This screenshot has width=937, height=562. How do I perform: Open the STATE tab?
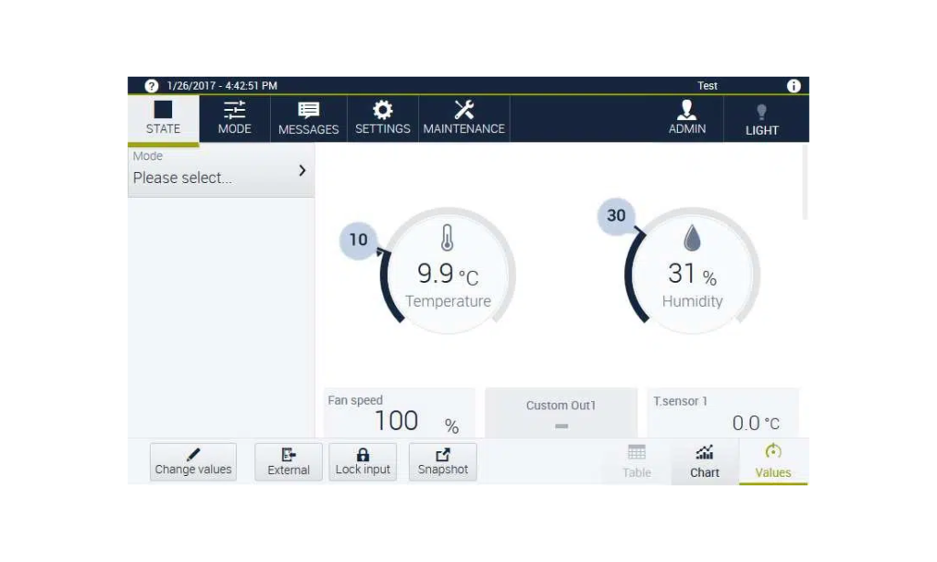point(163,118)
